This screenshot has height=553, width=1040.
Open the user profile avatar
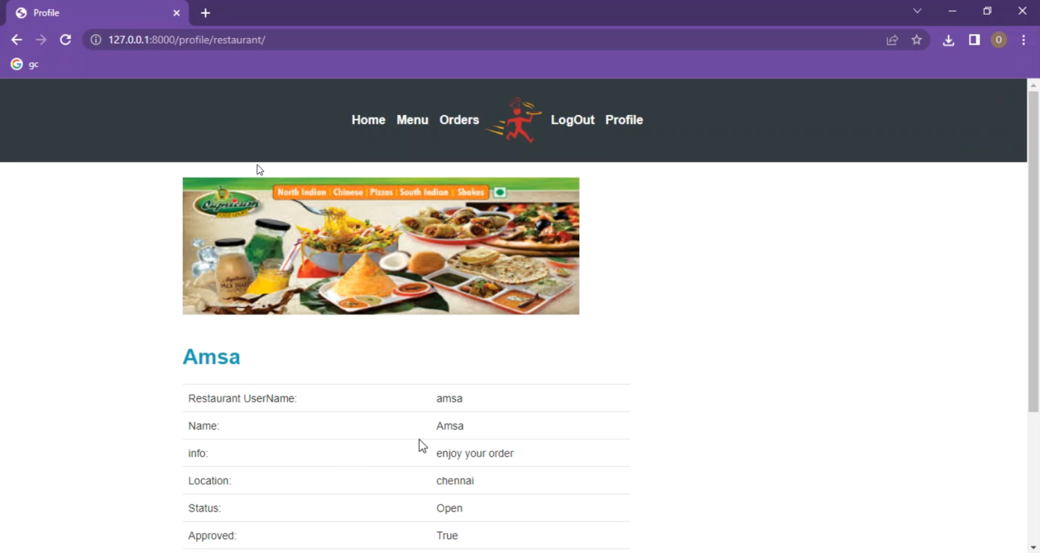tap(998, 40)
